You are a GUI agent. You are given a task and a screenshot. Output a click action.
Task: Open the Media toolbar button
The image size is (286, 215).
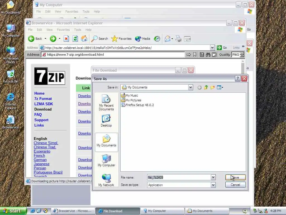(143, 39)
